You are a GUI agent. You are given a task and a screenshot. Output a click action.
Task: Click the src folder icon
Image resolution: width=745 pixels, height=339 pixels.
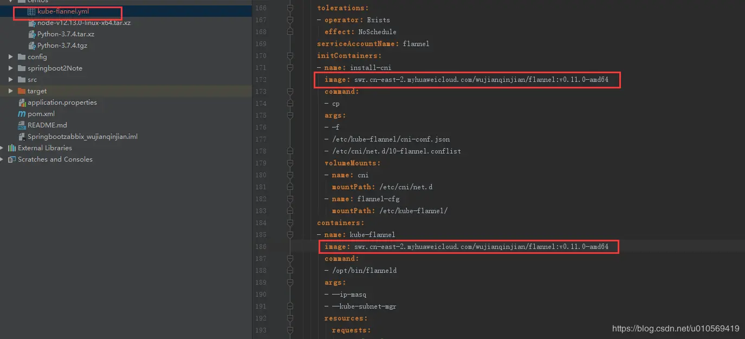22,80
